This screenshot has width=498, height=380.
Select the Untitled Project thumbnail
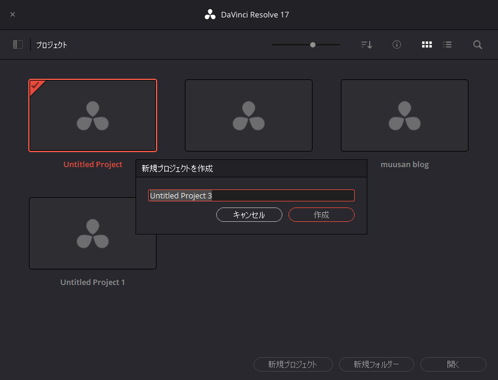pyautogui.click(x=93, y=115)
